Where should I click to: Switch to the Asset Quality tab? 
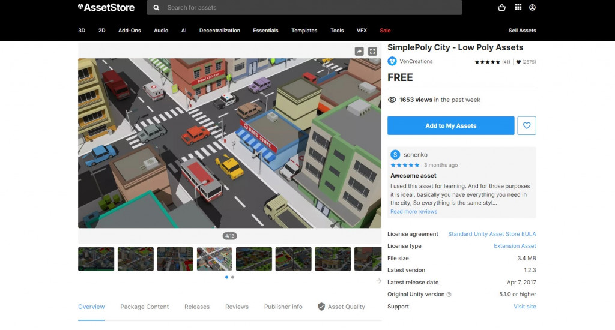tap(341, 307)
